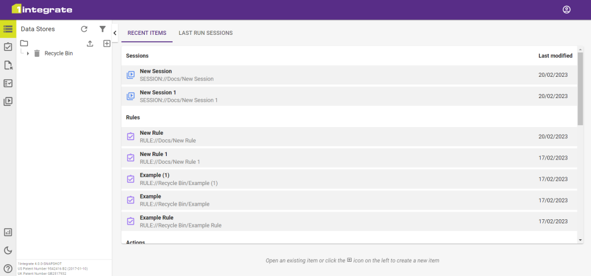This screenshot has height=276, width=591.
Task: Click the upload icon in Data Stores panel
Action: [x=90, y=44]
